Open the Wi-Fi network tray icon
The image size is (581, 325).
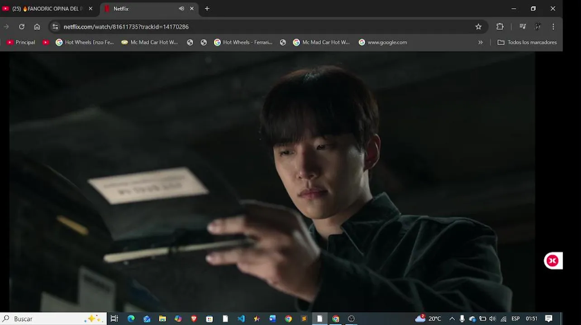coord(504,319)
